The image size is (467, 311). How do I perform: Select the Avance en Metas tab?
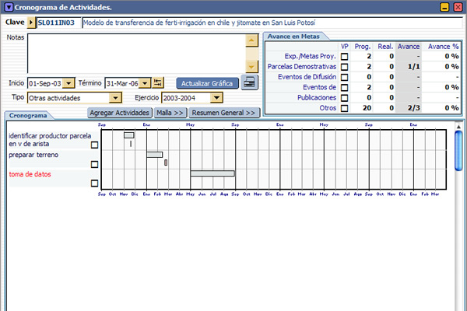296,37
